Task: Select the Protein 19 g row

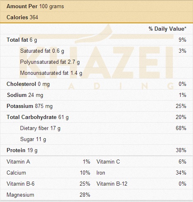Action: click(x=96, y=150)
